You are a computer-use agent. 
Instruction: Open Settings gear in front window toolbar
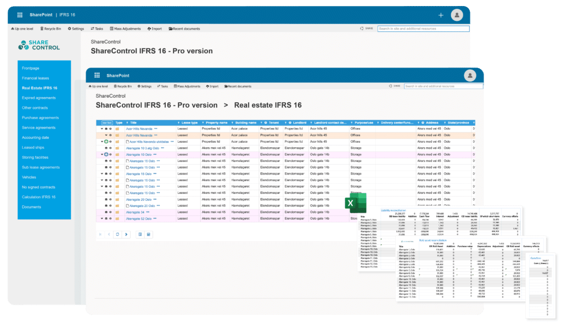click(x=144, y=86)
